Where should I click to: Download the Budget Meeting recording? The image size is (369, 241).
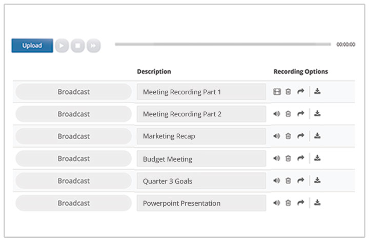pyautogui.click(x=317, y=158)
